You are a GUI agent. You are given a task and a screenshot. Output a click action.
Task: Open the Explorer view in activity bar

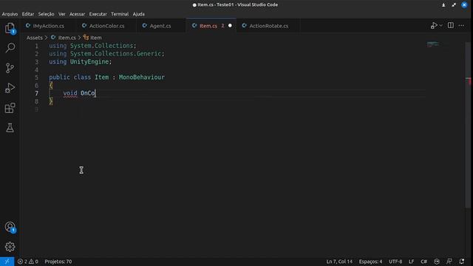pyautogui.click(x=10, y=28)
